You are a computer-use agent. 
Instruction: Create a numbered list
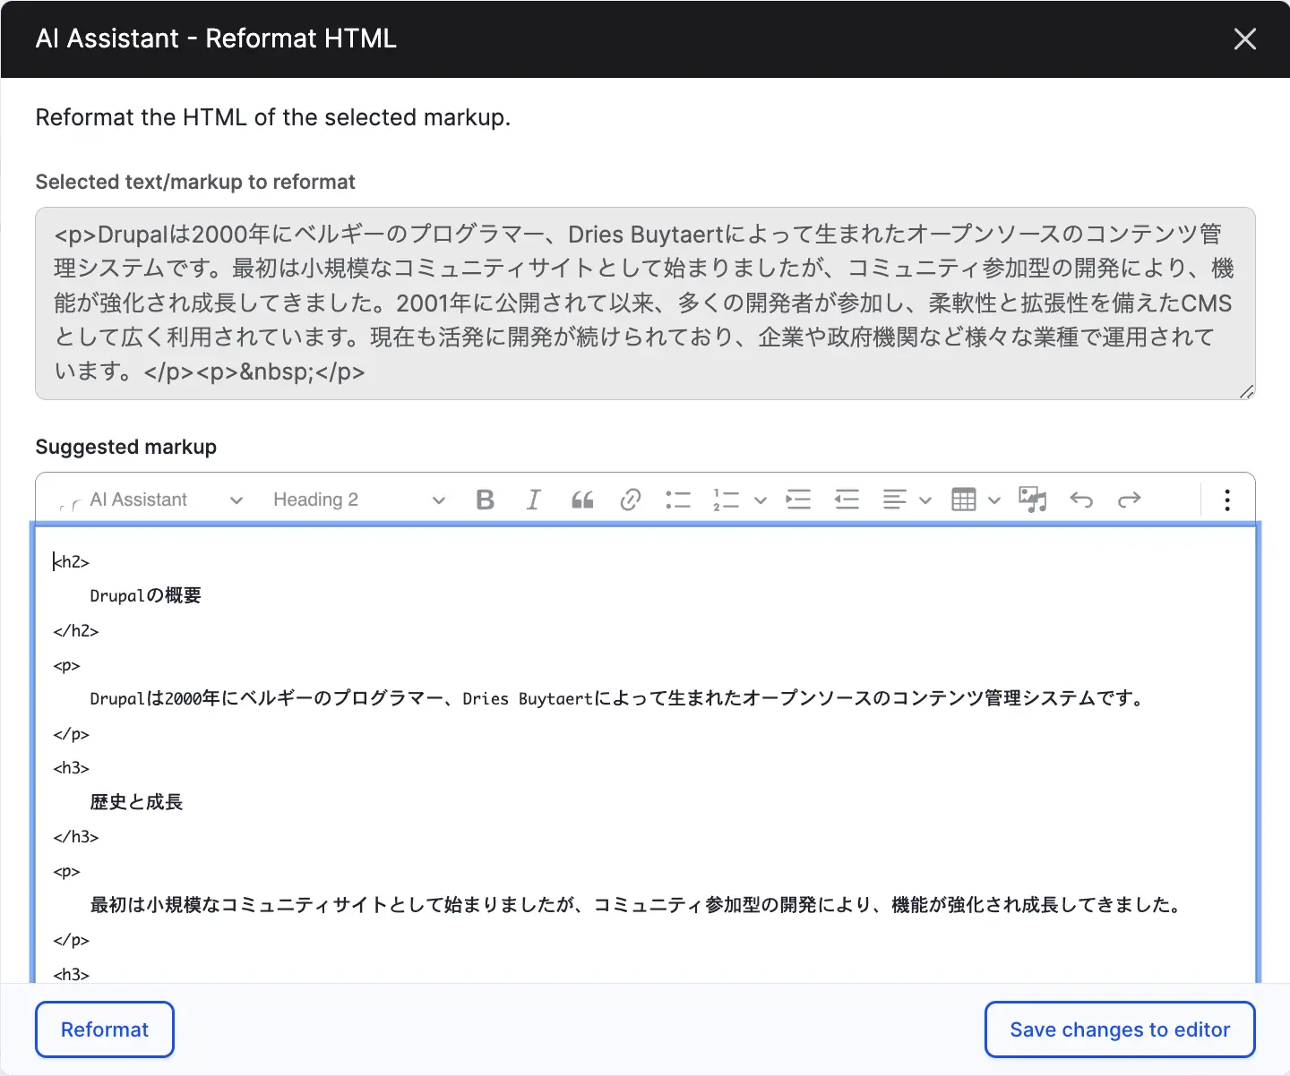(726, 500)
